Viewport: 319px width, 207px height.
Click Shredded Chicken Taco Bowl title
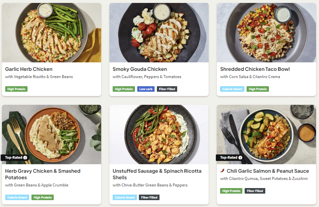(255, 69)
